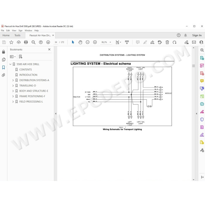
Task: Share a link to the file
Action: point(187,42)
